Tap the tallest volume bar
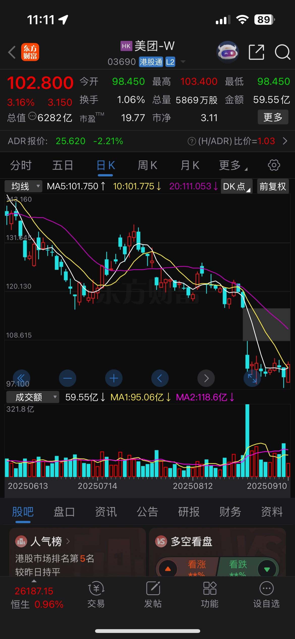 (247, 440)
